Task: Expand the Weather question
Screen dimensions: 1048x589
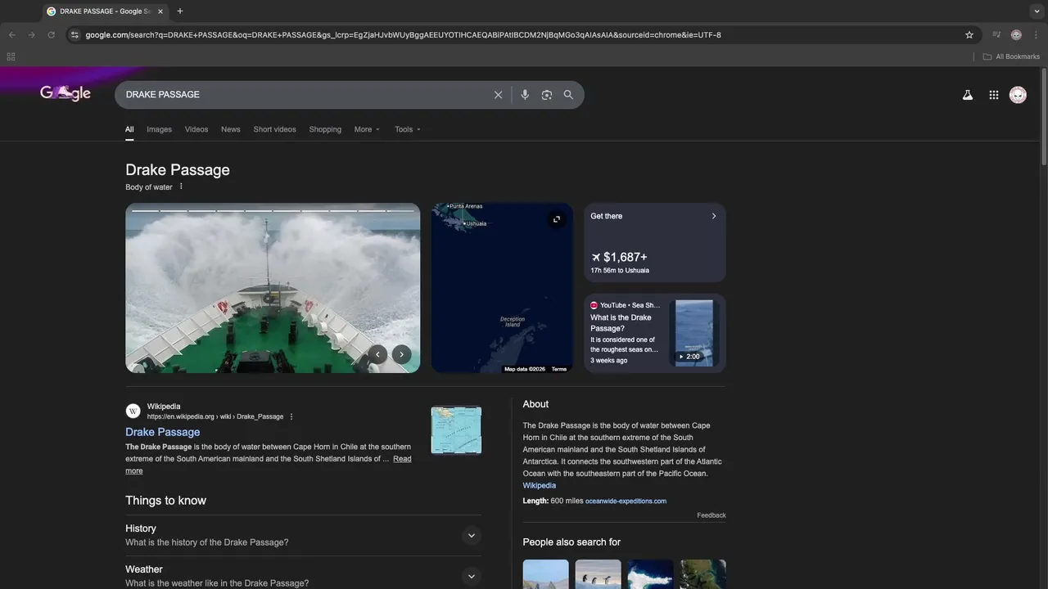Action: [x=303, y=575]
